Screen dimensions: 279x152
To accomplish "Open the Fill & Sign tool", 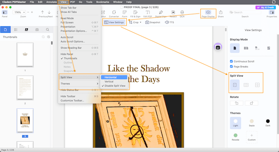I will [x=136, y=14].
